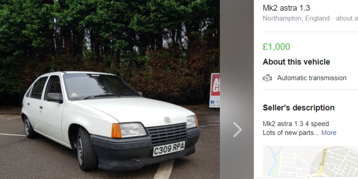The image size is (358, 179).
Task: Click the white Astra main photo
Action: (110, 89)
